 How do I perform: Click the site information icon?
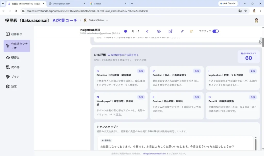tap(23, 11)
